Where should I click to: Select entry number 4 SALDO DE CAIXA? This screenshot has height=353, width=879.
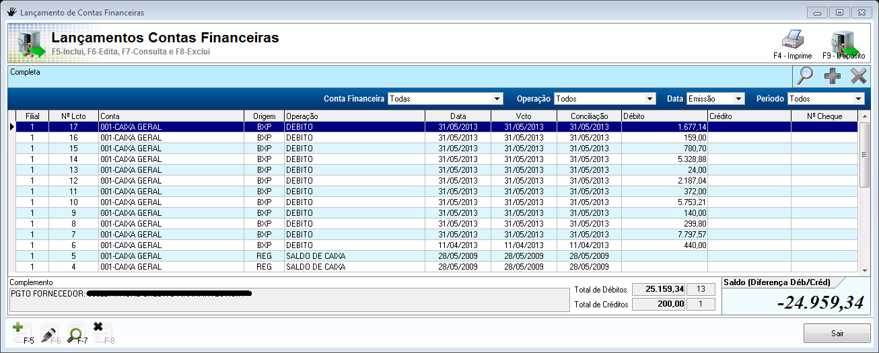click(437, 266)
